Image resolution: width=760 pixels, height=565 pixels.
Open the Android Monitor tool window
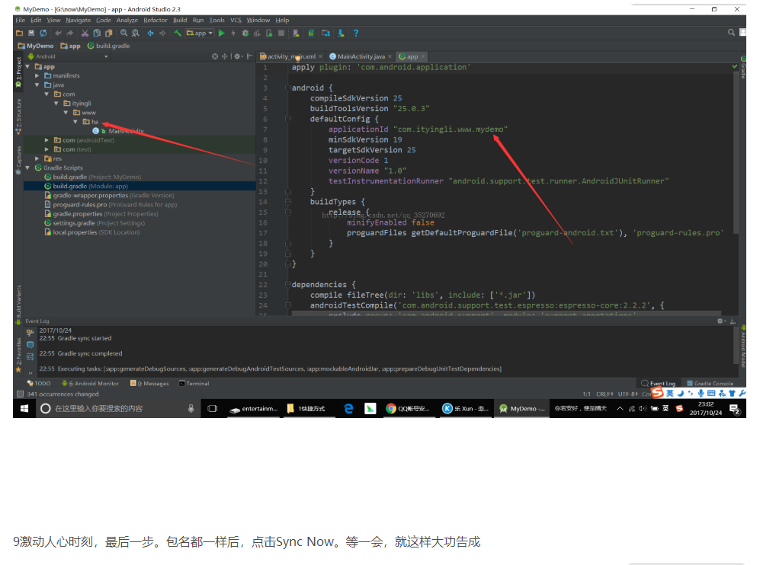coord(91,384)
